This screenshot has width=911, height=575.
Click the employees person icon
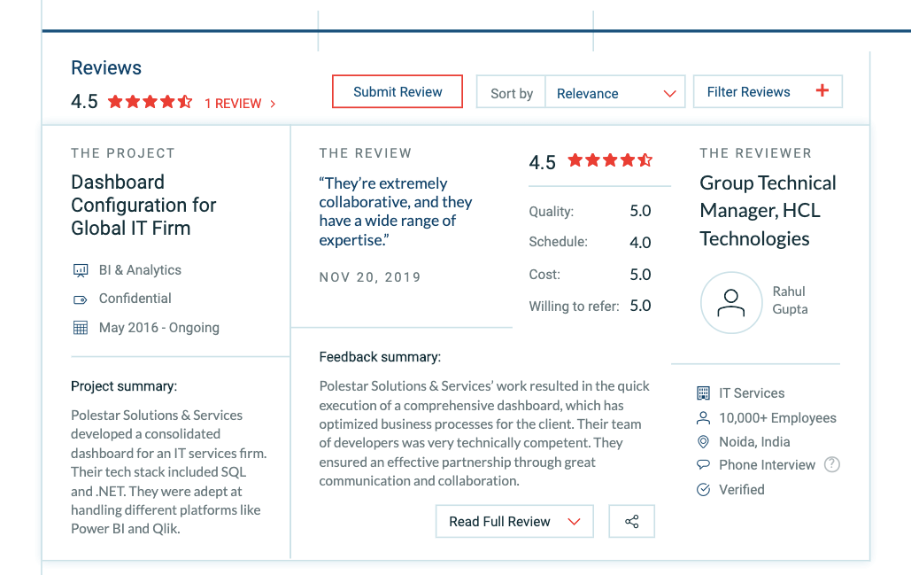click(704, 418)
